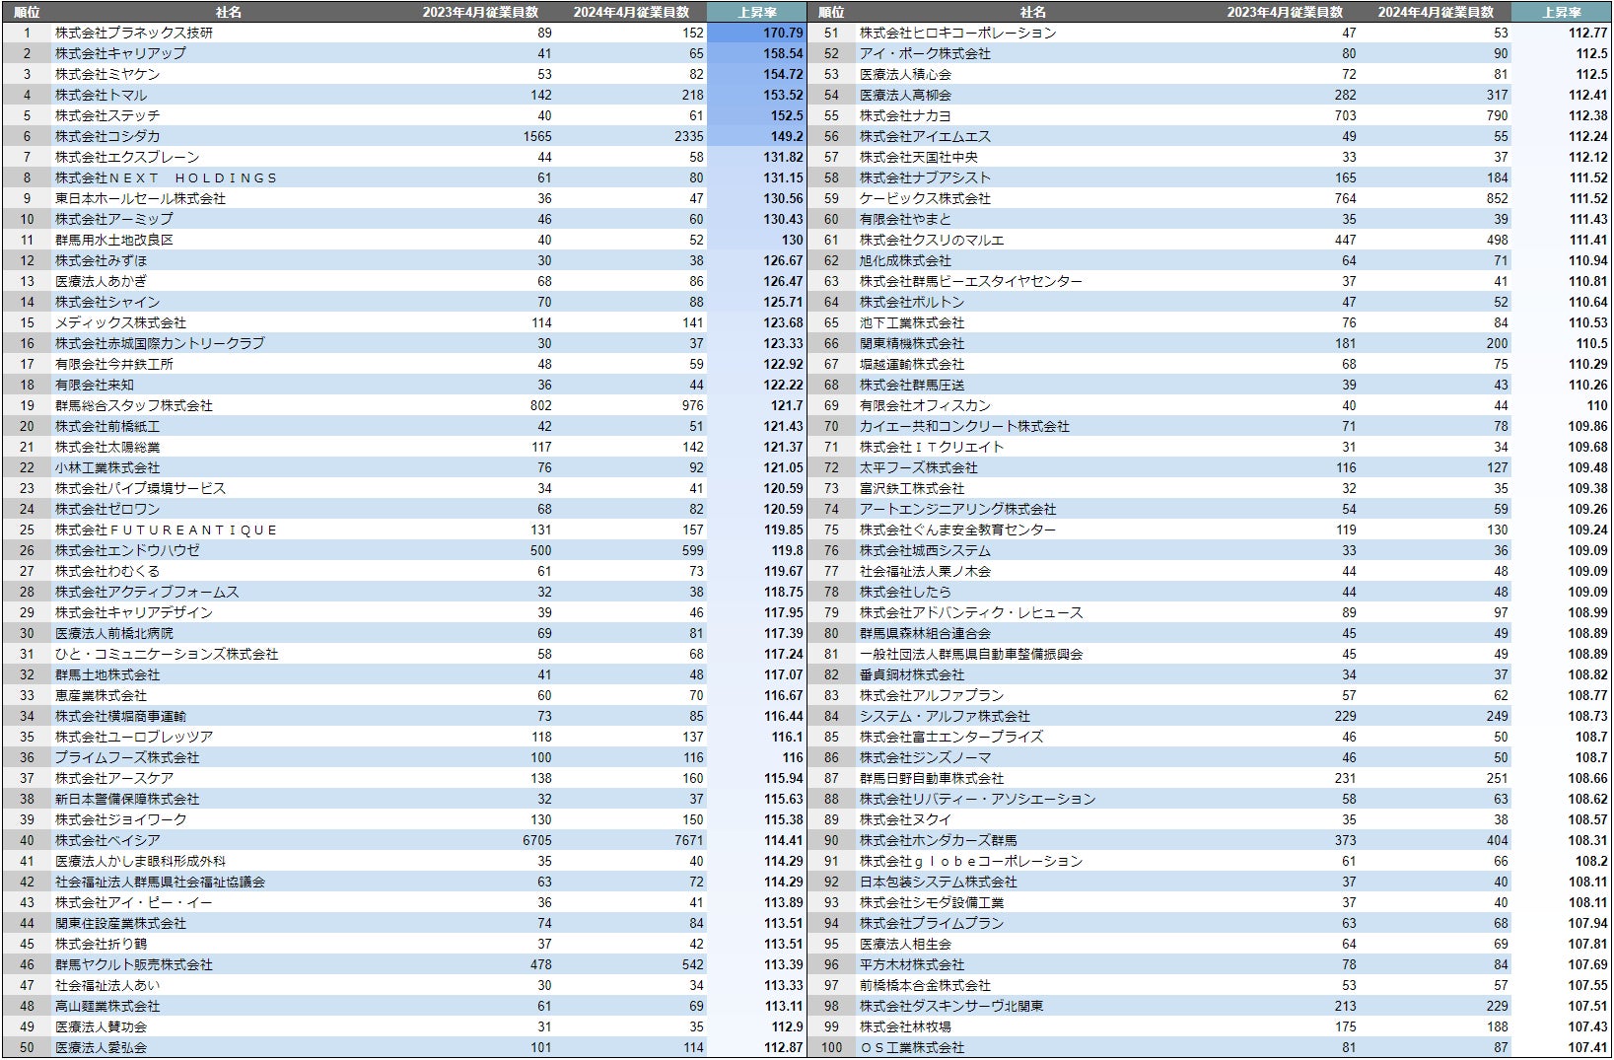This screenshot has height=1060, width=1614.
Task: Click the 株式会社ステッチ name cell
Action: (x=107, y=115)
